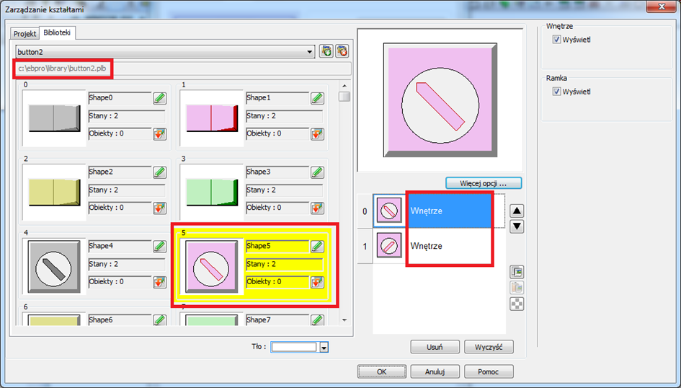Click the remove library icon with red mark
Image resolution: width=681 pixels, height=388 pixels.
coord(342,51)
